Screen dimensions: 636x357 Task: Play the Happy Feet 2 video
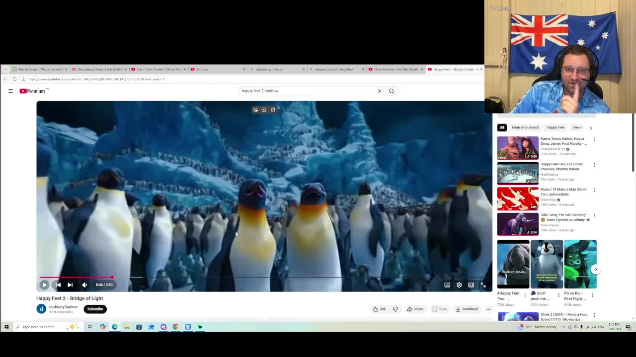click(x=44, y=285)
